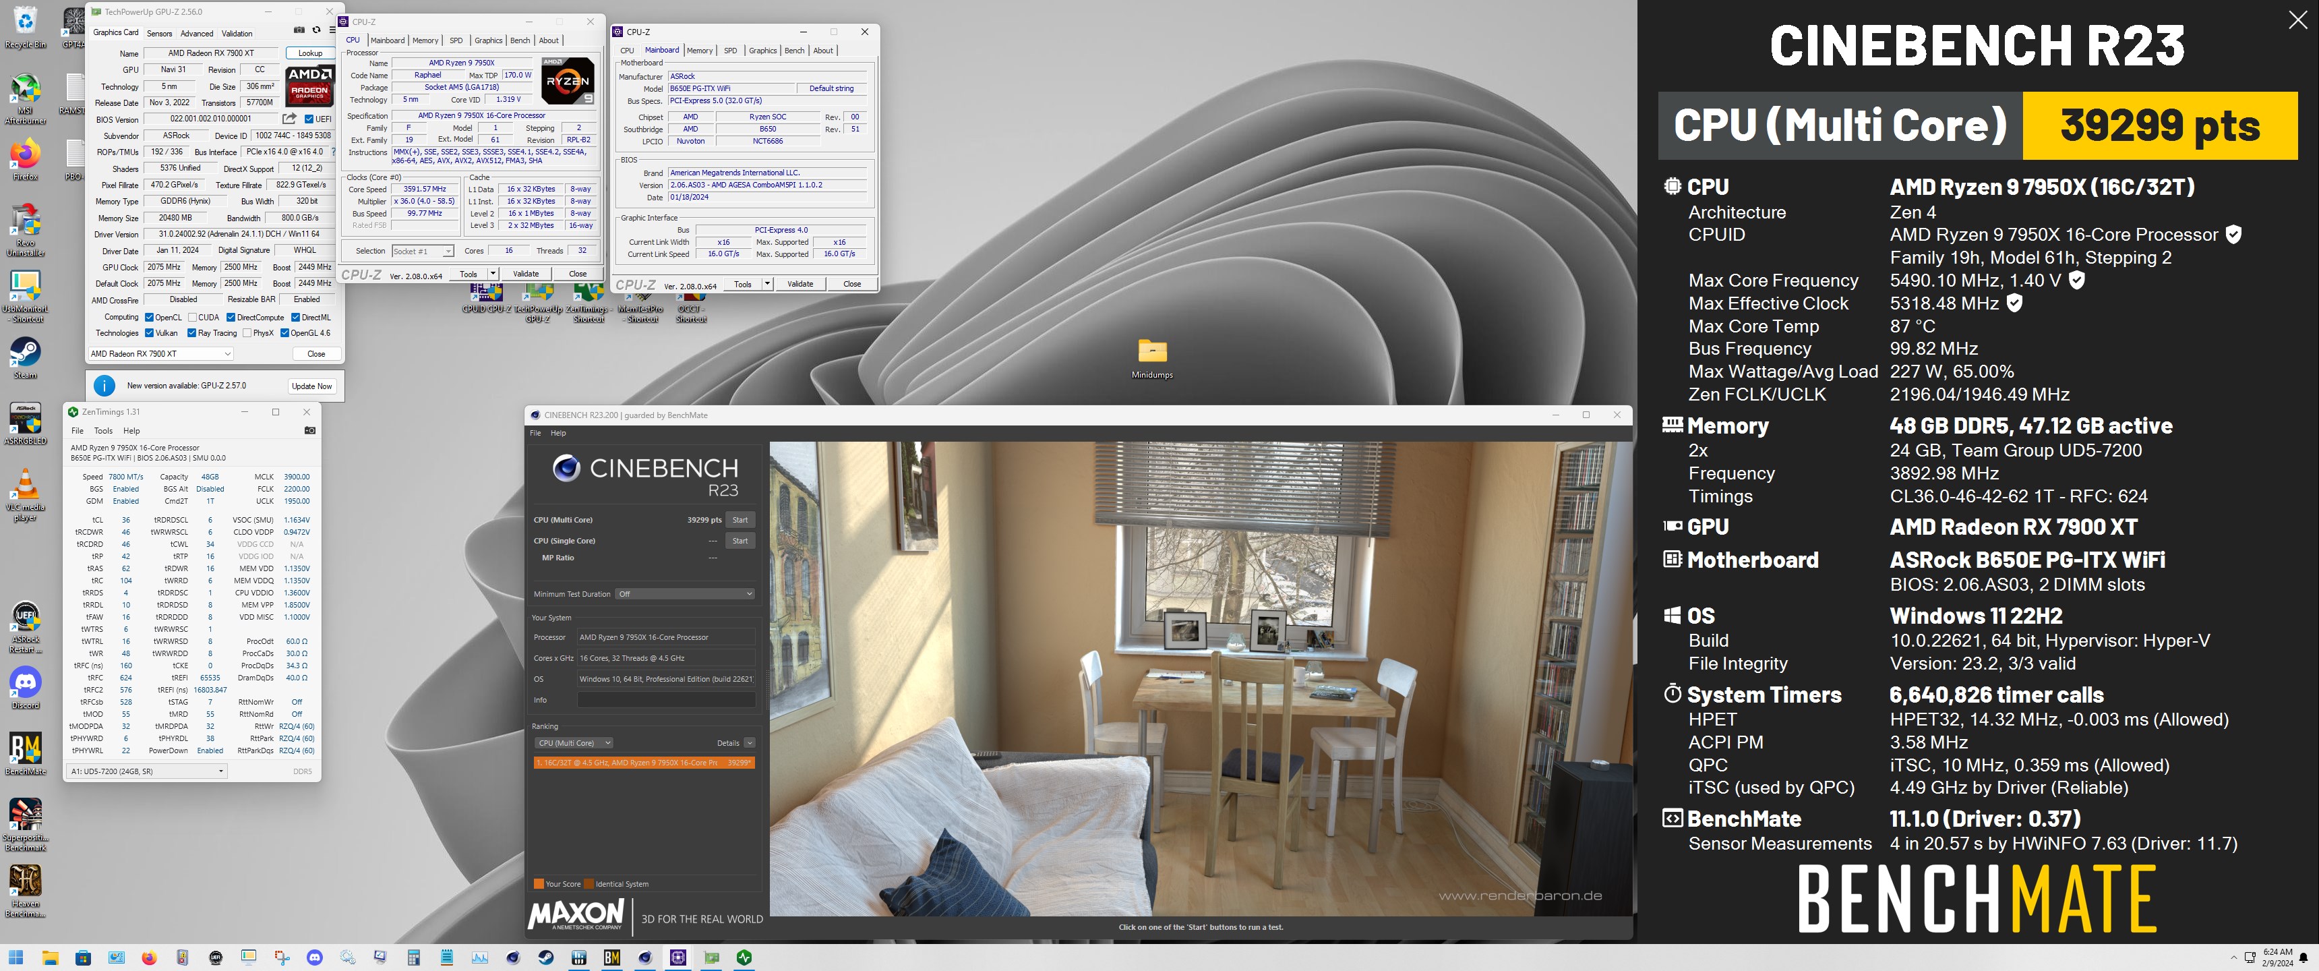2319x971 pixels.
Task: Toggle the Vulkan checkbox in GPU-Z
Action: coord(148,333)
